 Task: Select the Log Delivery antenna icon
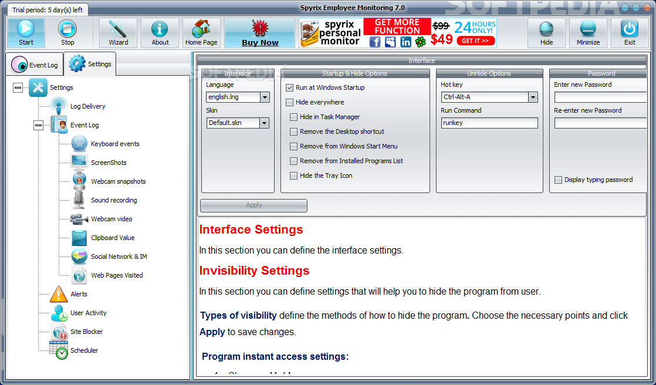pyautogui.click(x=59, y=106)
